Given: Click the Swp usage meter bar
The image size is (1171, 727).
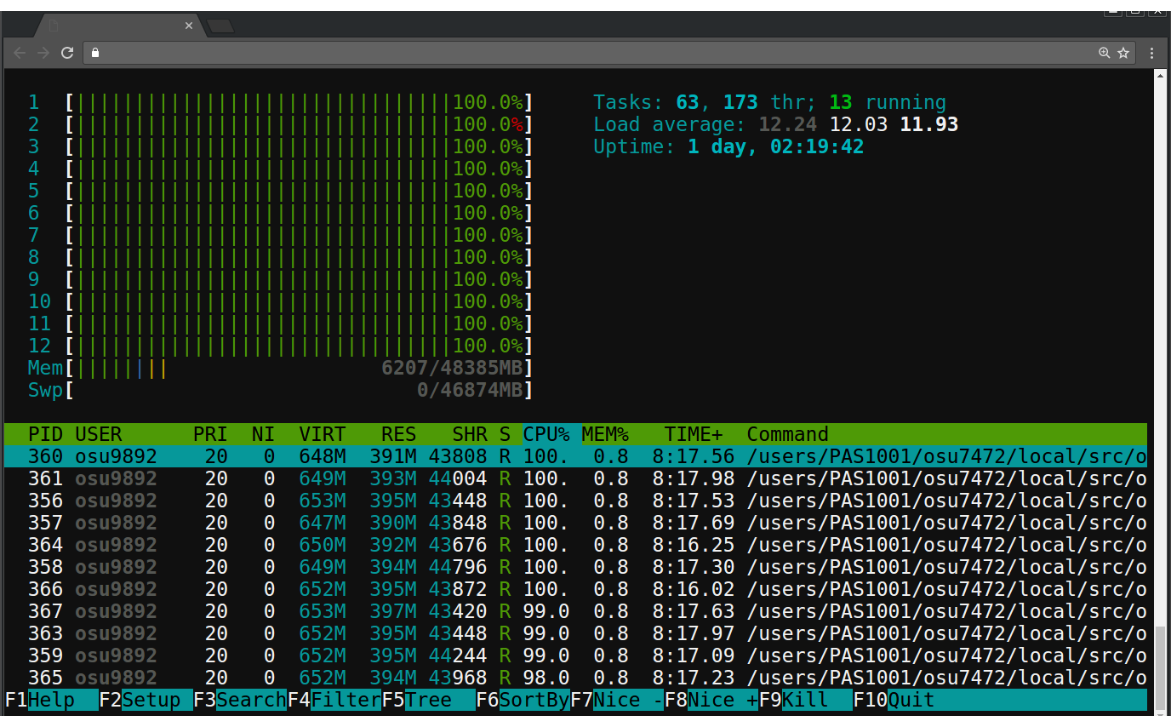Looking at the screenshot, I should point(300,390).
